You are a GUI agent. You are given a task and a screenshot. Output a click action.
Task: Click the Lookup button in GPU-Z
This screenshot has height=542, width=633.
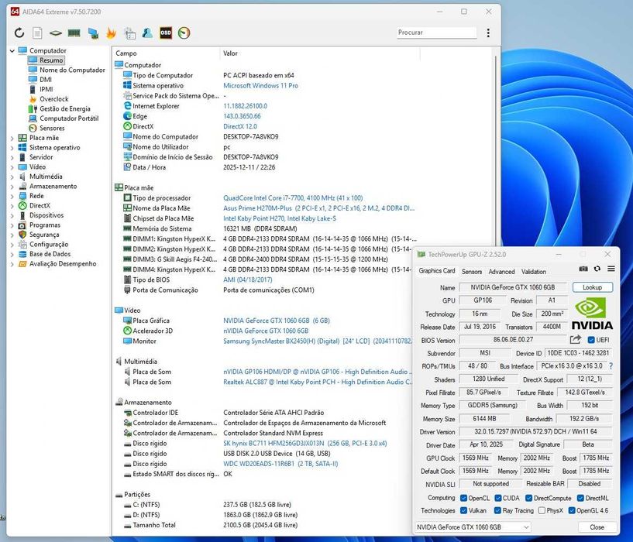click(x=592, y=287)
